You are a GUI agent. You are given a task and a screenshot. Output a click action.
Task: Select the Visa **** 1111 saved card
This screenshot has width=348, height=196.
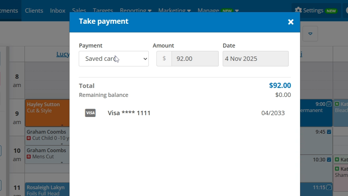point(185,113)
